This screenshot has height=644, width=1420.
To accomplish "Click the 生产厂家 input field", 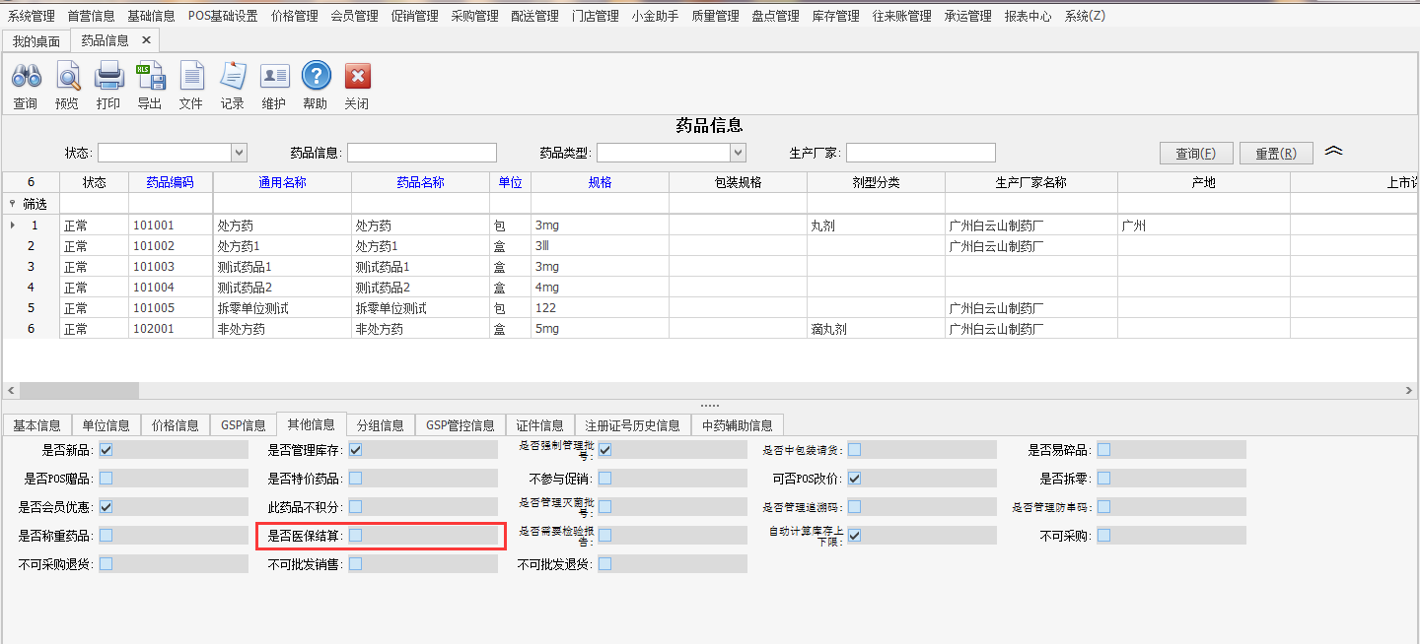I will pos(920,152).
